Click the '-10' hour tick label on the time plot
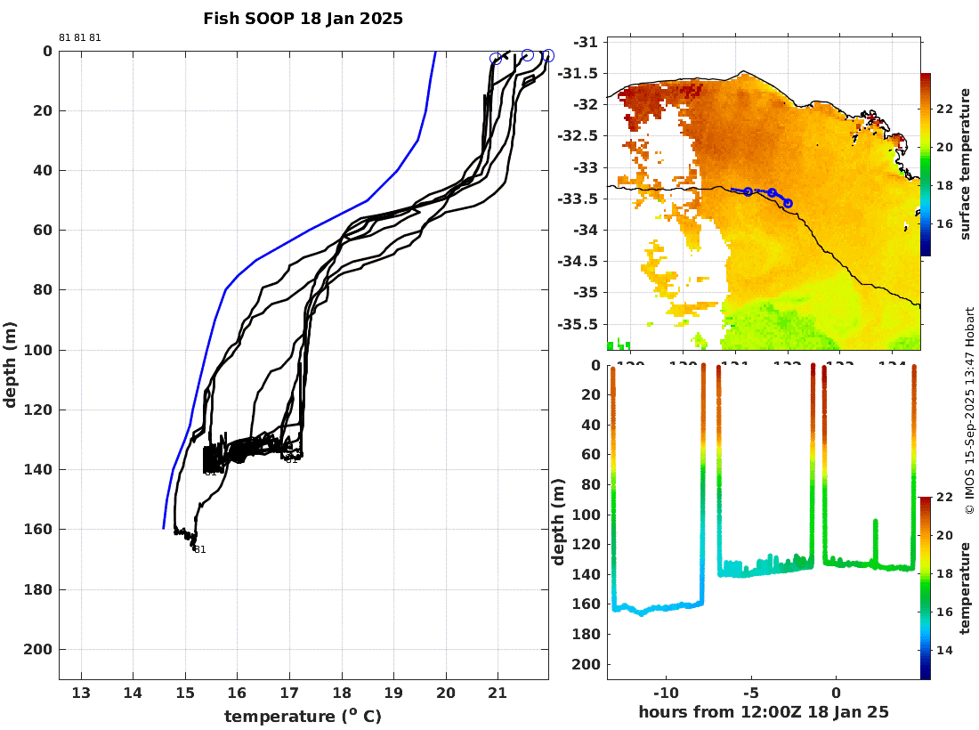 pos(666,693)
